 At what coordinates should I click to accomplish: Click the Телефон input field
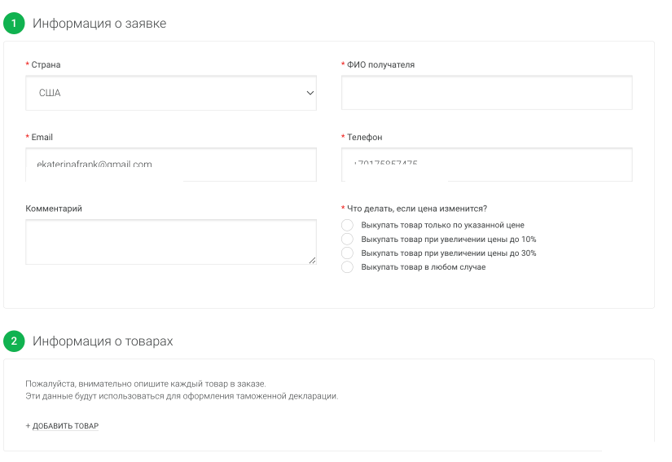click(487, 165)
